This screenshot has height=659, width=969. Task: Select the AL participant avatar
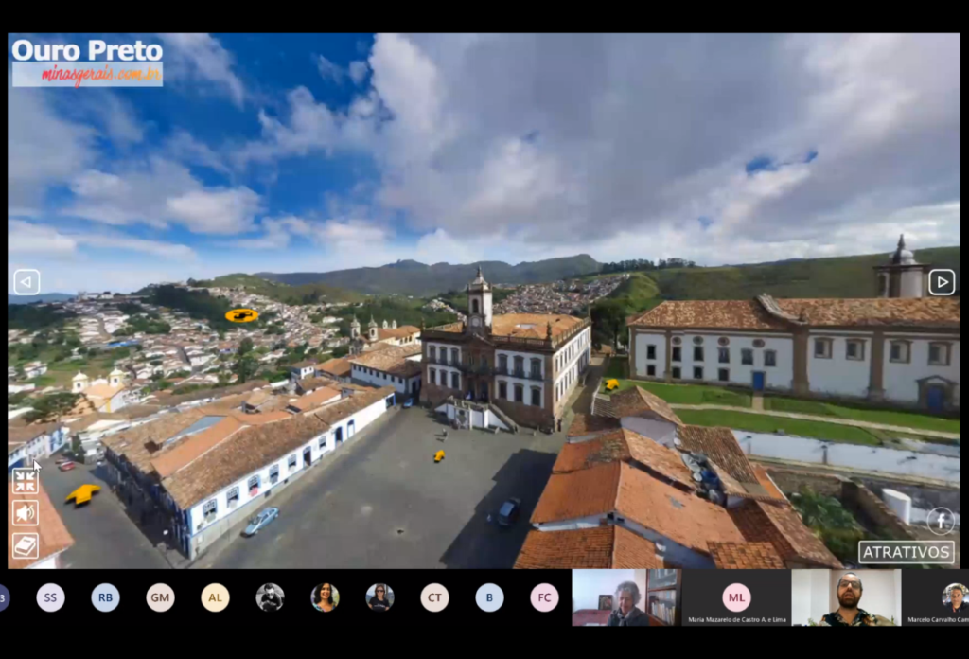215,597
